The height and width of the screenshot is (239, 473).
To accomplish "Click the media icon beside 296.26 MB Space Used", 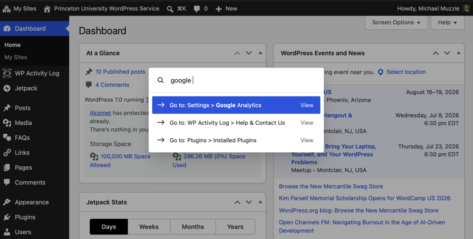I will [177, 156].
